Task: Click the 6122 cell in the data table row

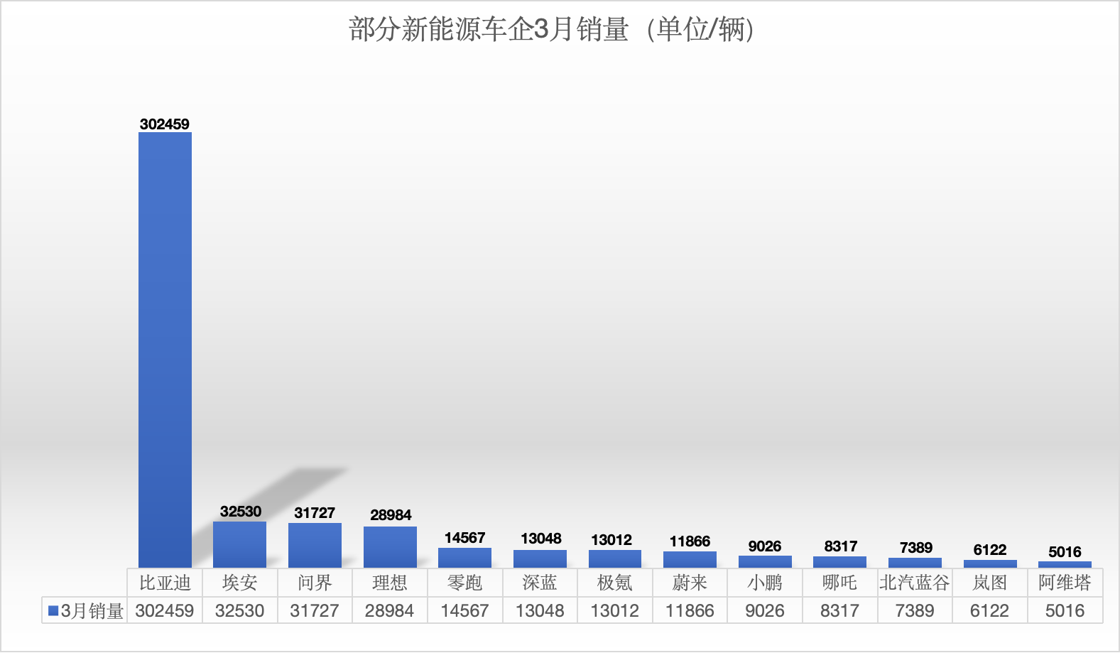Action: pos(990,610)
